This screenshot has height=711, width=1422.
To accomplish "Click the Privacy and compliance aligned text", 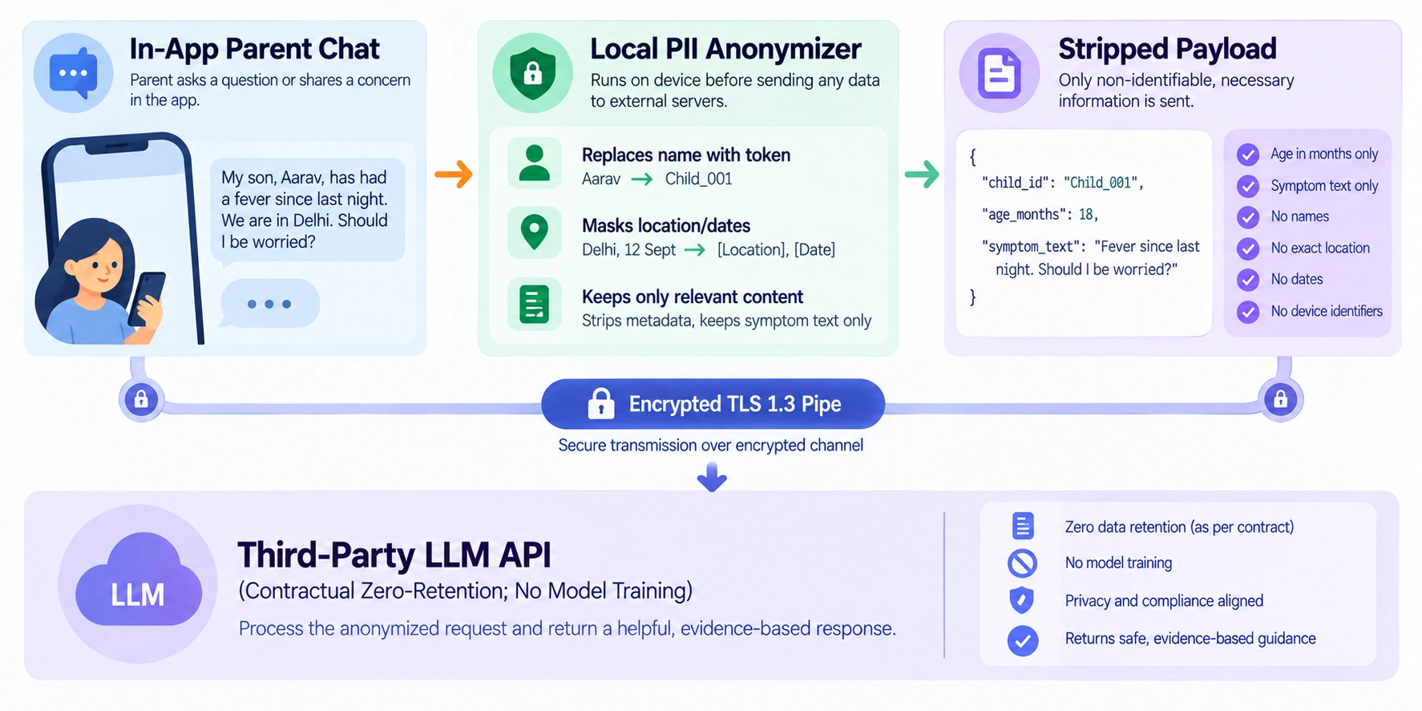I will point(1164,600).
